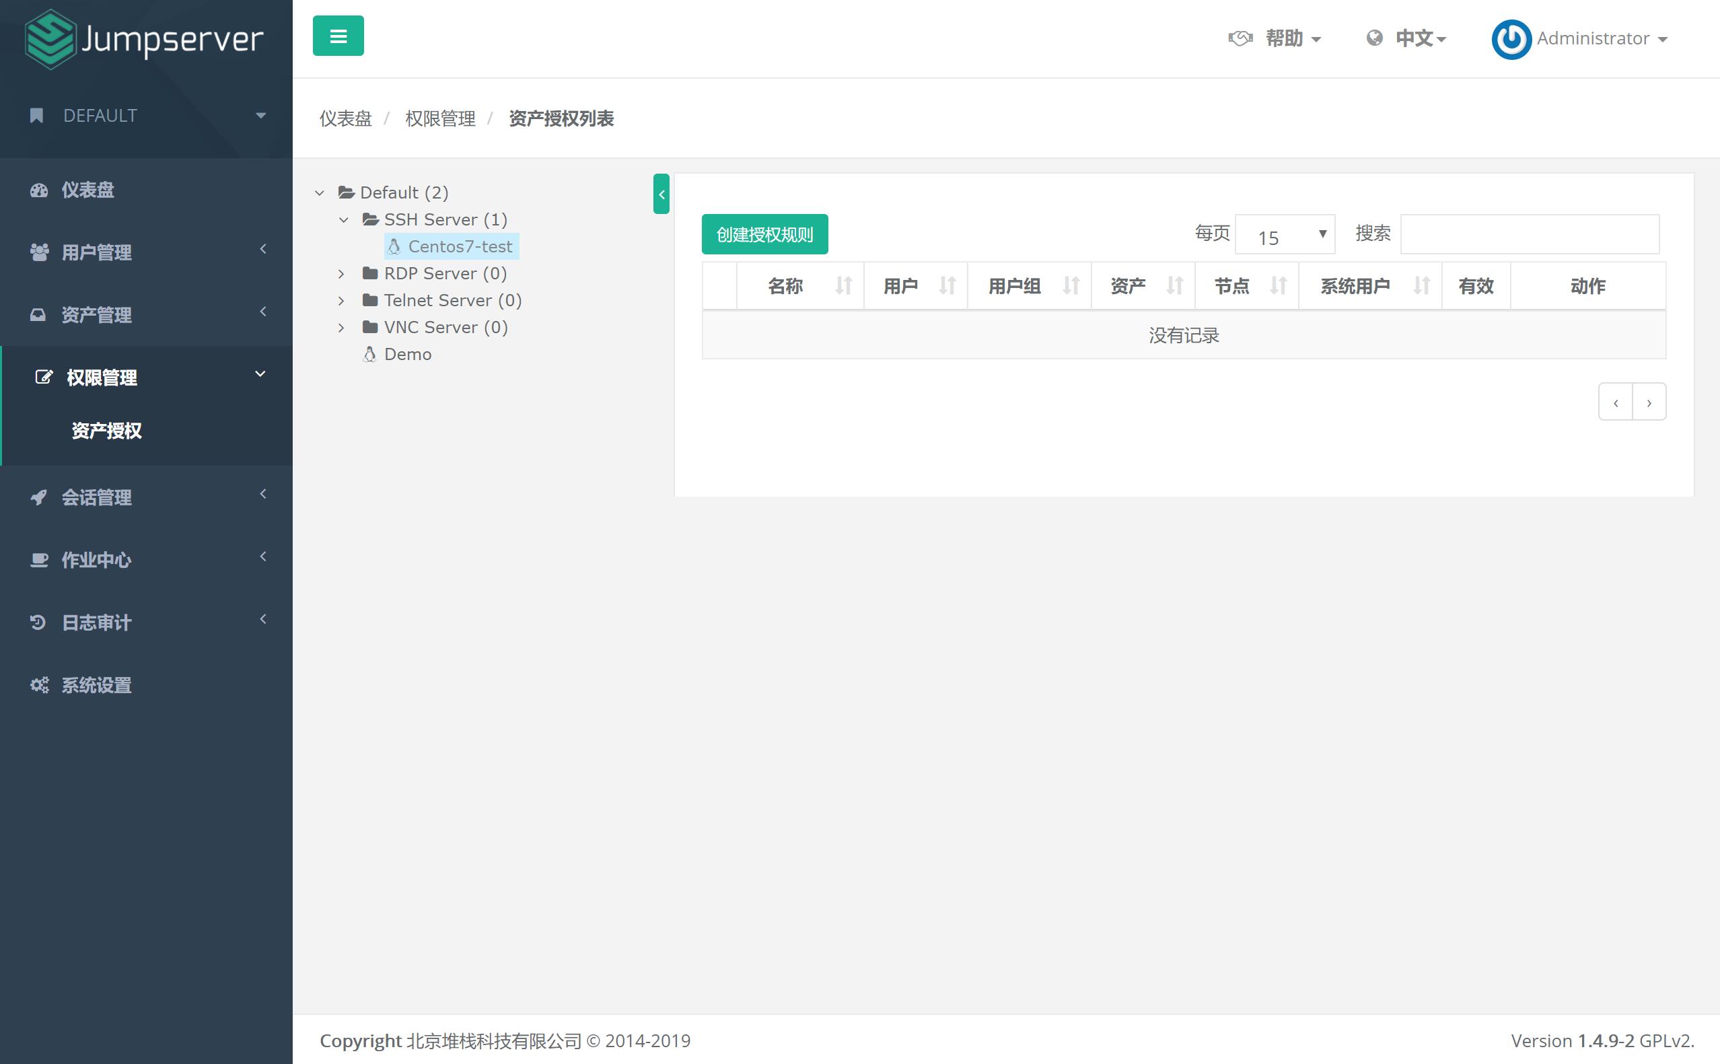
Task: Click the Jumpserver logo
Action: pyautogui.click(x=144, y=39)
